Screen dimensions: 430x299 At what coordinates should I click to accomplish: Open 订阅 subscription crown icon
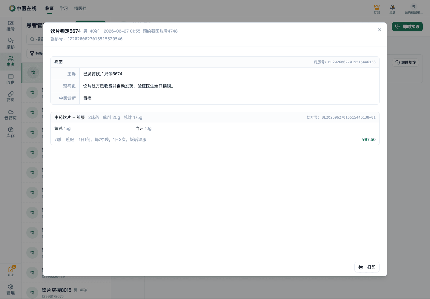[377, 9]
